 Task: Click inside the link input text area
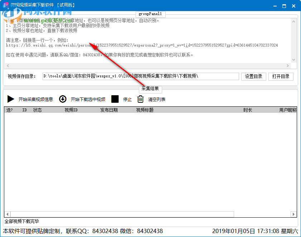(147, 40)
